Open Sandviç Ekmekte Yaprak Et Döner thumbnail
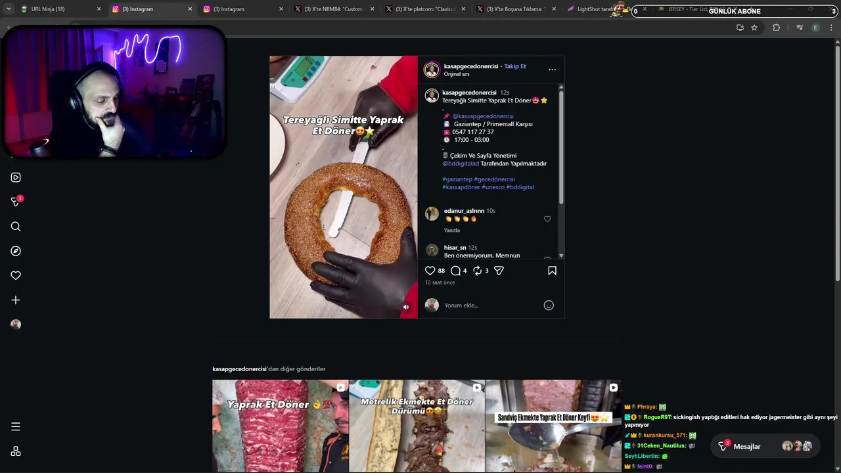The height and width of the screenshot is (473, 841). pyautogui.click(x=553, y=426)
